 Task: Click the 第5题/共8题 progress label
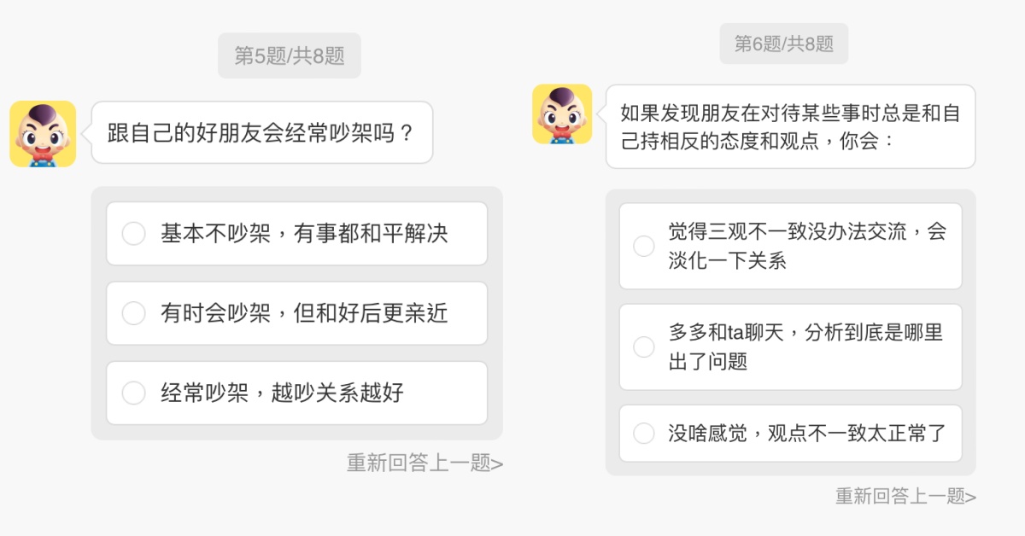289,56
